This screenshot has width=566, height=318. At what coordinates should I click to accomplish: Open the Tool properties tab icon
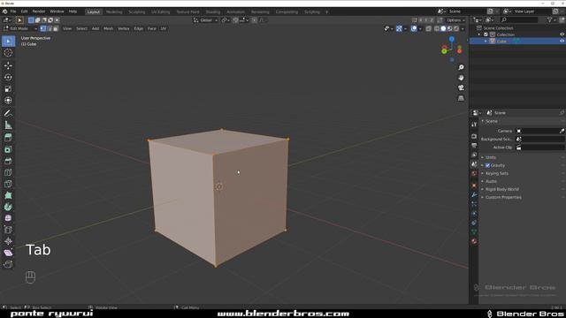474,125
